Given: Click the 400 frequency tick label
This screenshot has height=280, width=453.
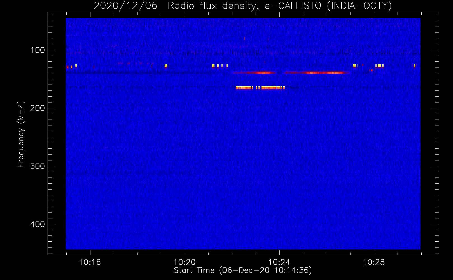Looking at the screenshot, I should [38, 224].
